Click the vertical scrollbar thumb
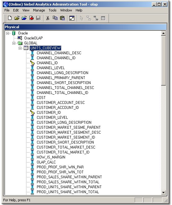This screenshot has width=172, height=205. pos(163,61)
